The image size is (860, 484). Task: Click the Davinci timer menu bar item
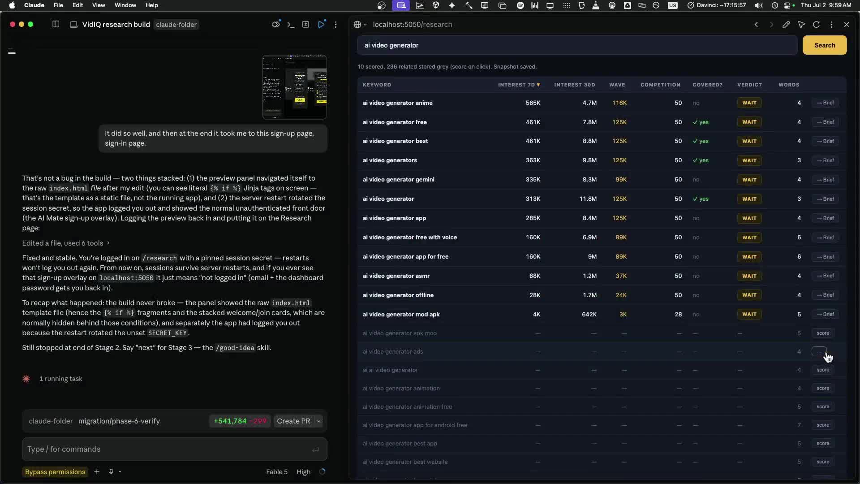coord(717,5)
